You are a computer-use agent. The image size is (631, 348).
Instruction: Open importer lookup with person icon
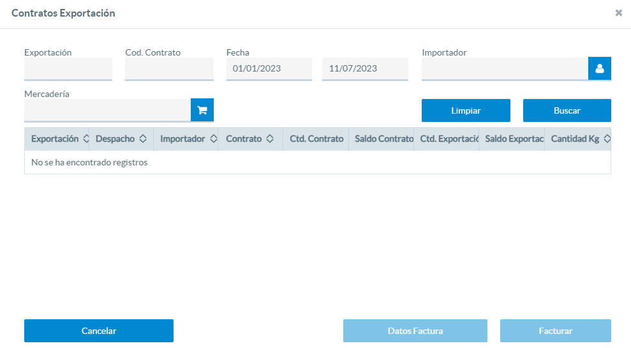(600, 68)
